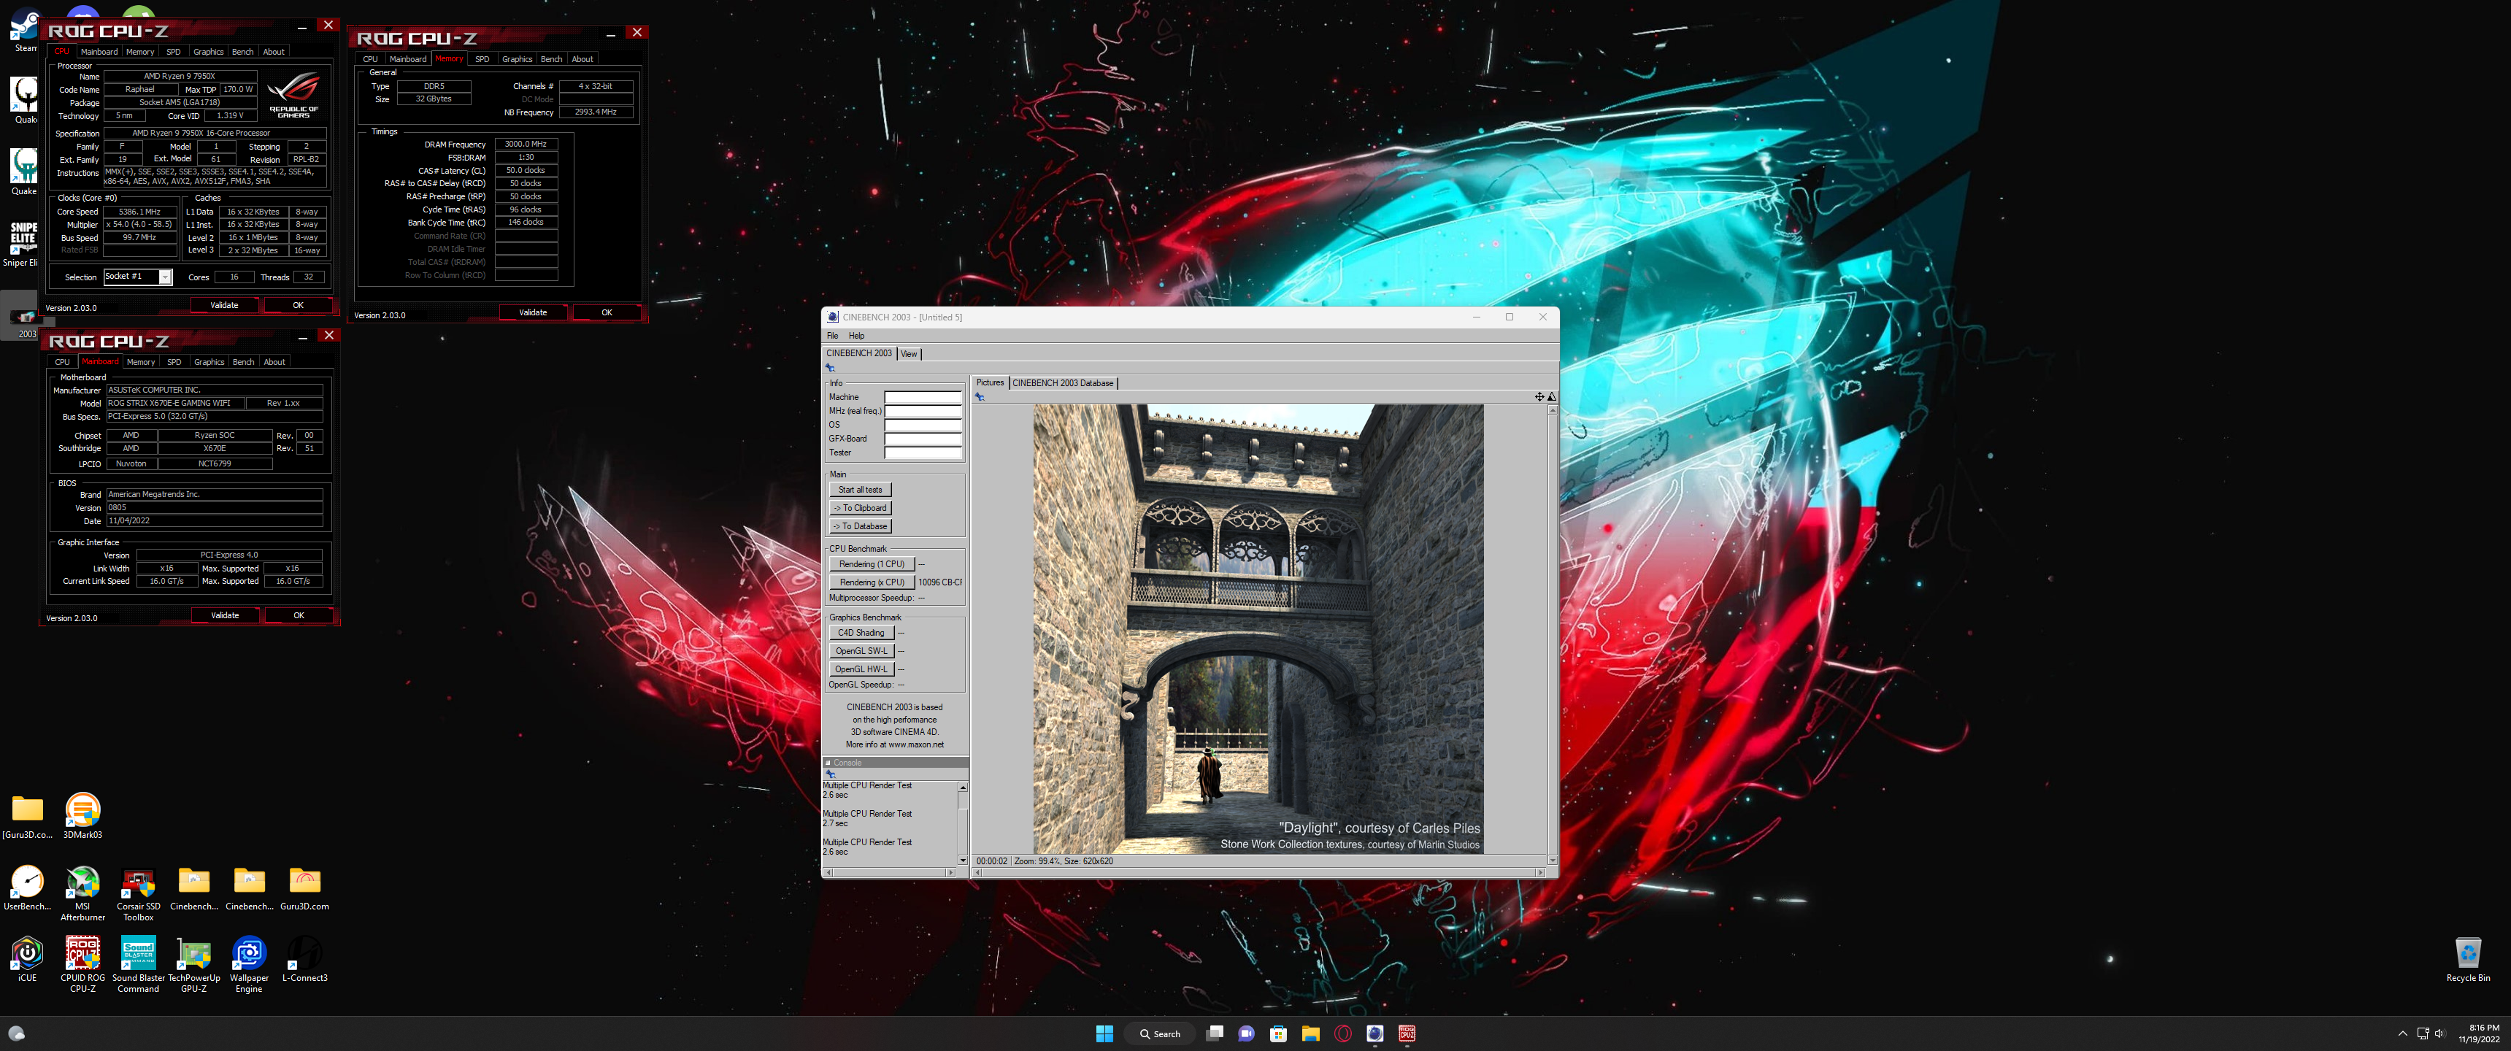Open the Microsoft Store from the taskbar

coord(1278,1033)
